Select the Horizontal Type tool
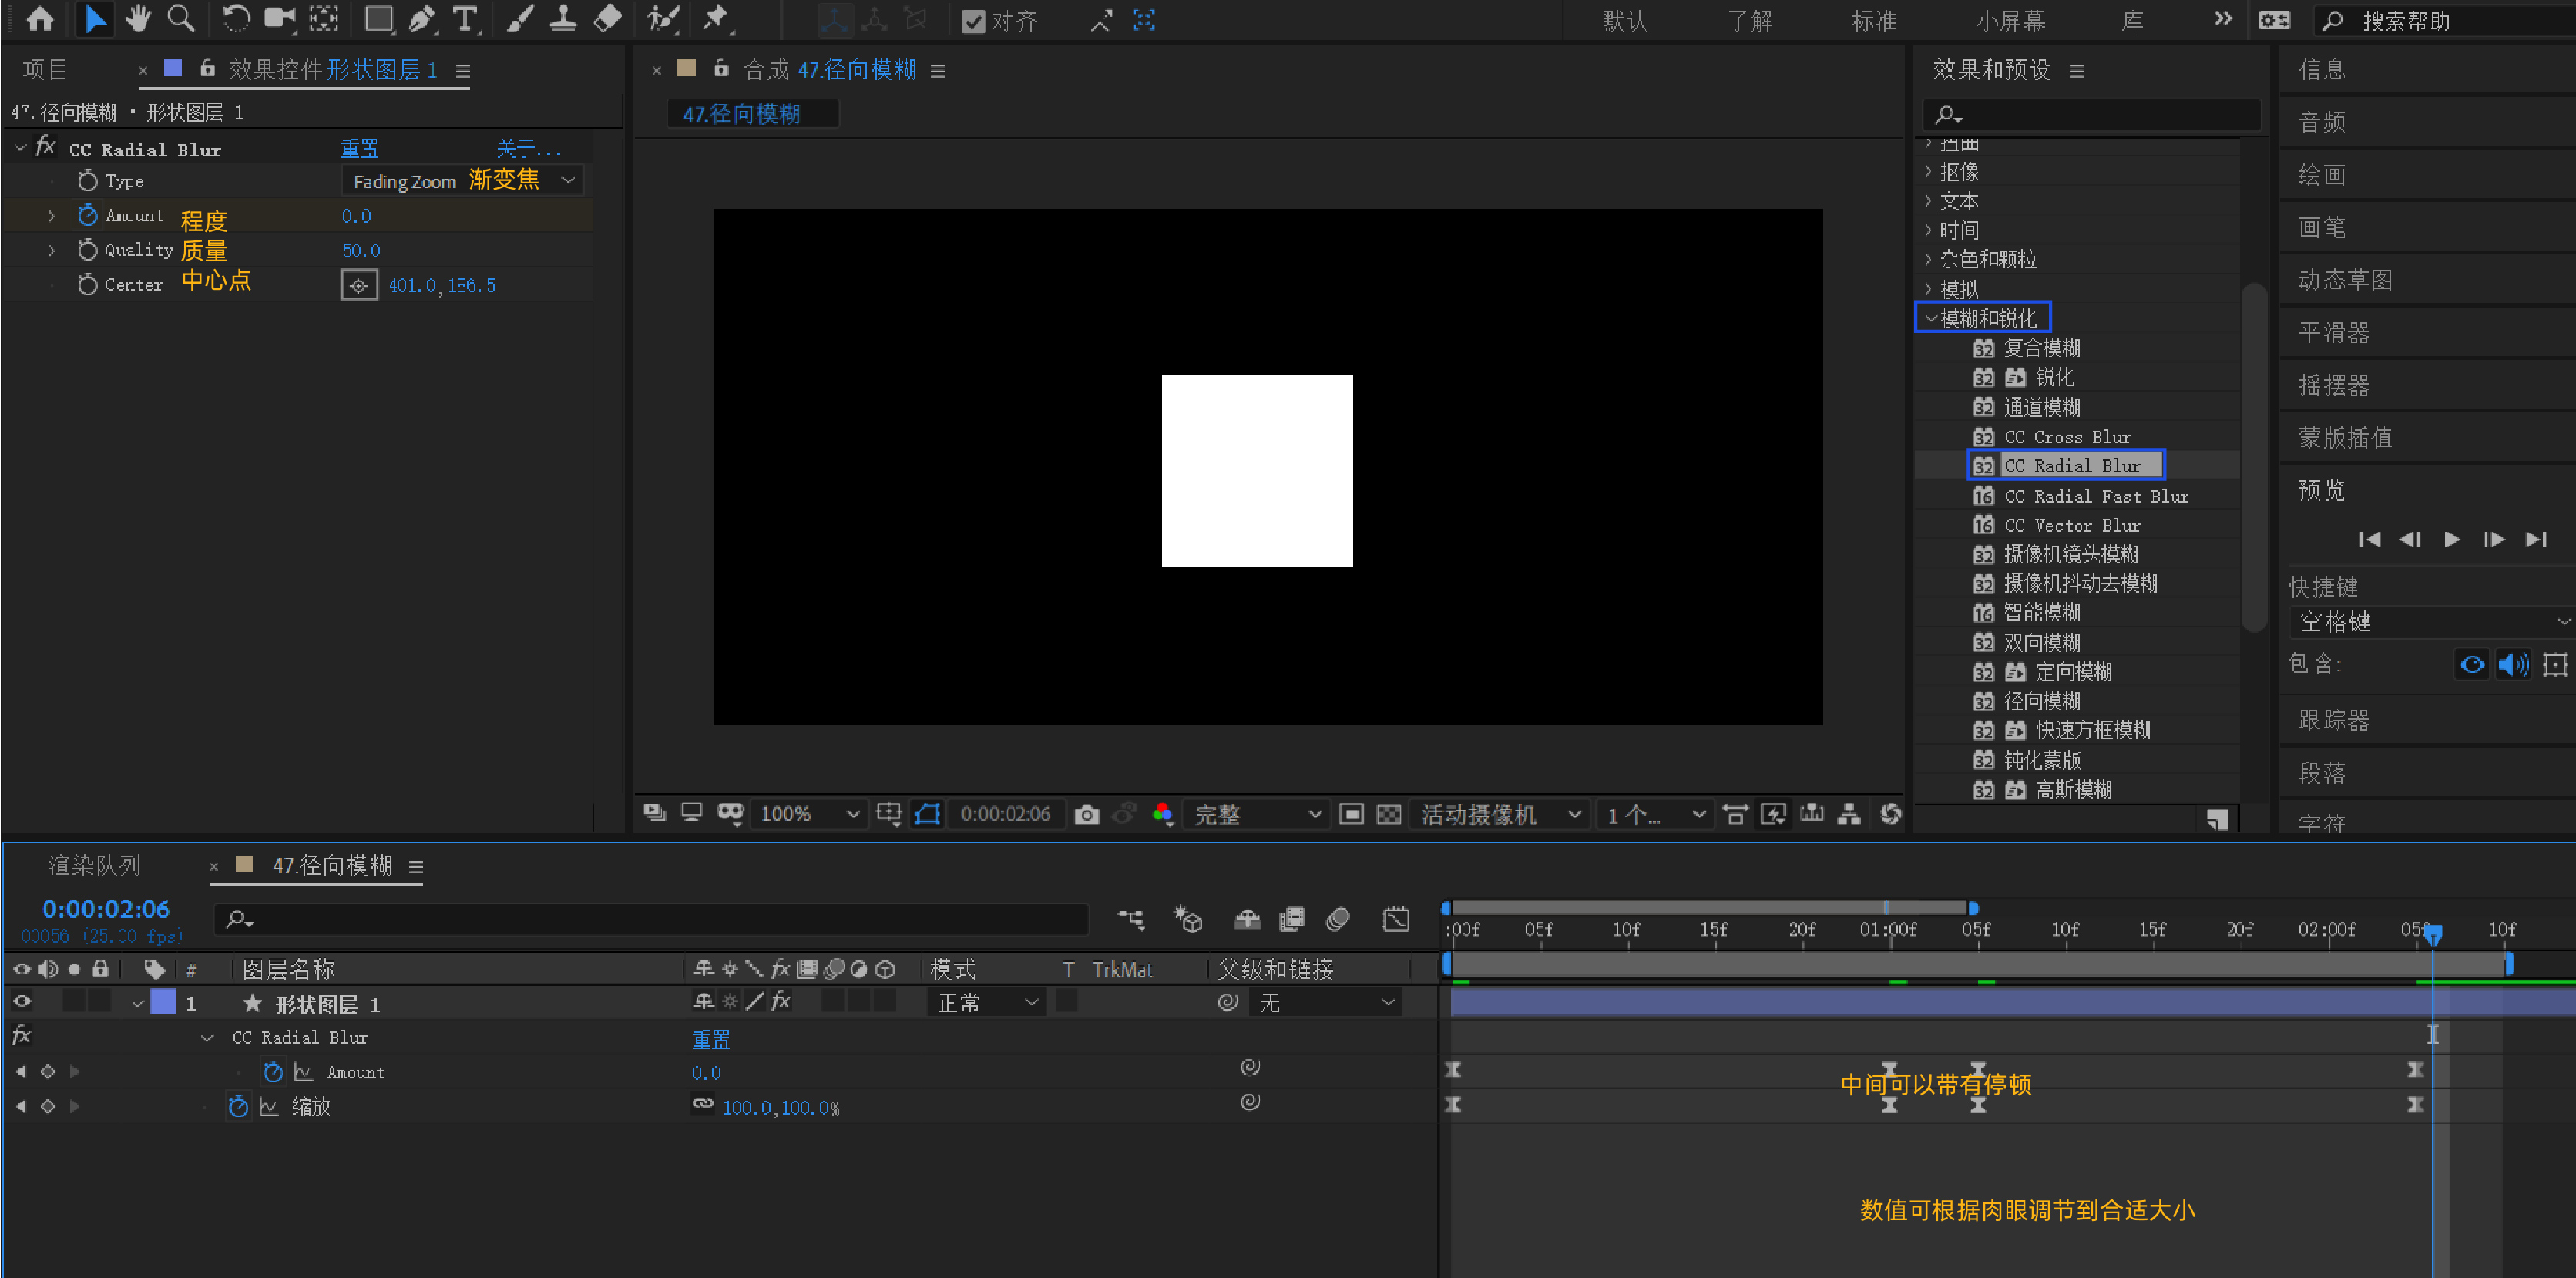Image resolution: width=2576 pixels, height=1278 pixels. [465, 19]
